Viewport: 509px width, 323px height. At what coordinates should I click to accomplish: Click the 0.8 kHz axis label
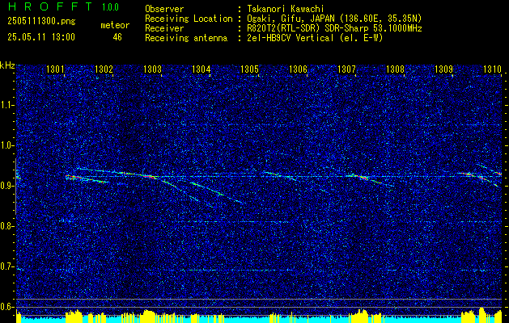tap(6, 226)
